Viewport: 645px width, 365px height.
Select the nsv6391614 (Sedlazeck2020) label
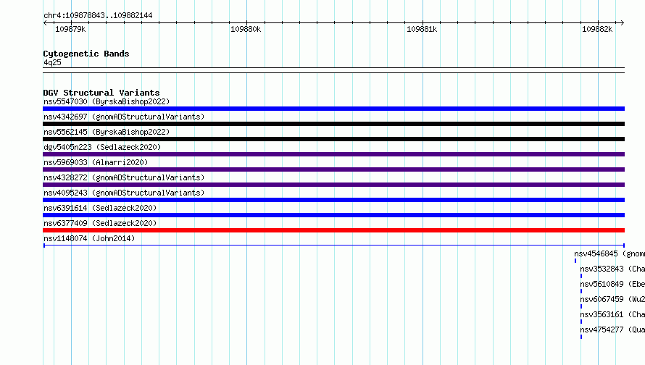[100, 208]
